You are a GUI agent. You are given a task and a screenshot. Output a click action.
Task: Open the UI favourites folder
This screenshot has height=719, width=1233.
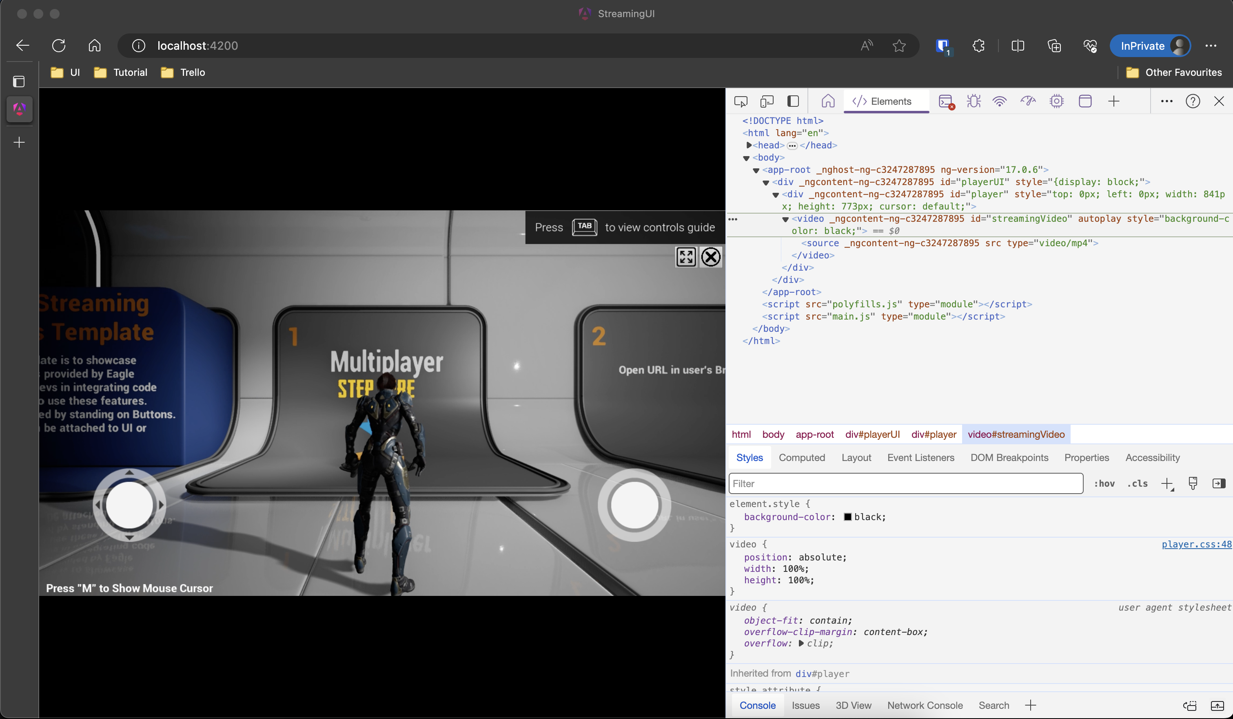pyautogui.click(x=66, y=72)
